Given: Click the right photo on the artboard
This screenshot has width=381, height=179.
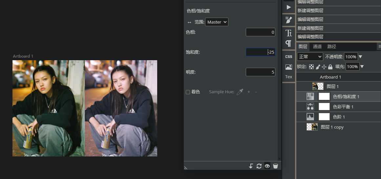Looking at the screenshot, I should coord(121,108).
